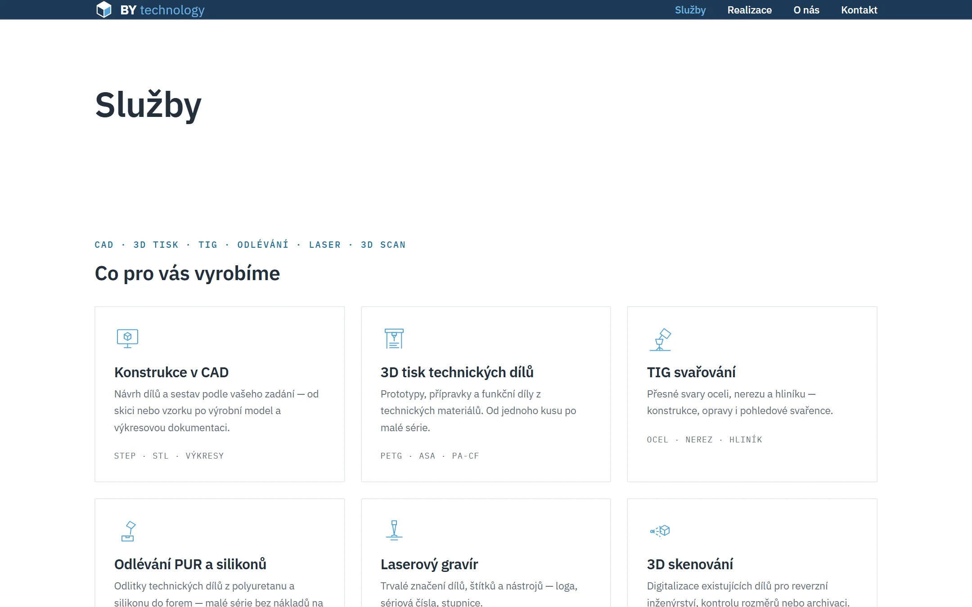Click the CAD · 3D TISK · TIG overline text
Image resolution: width=972 pixels, height=607 pixels.
point(250,245)
